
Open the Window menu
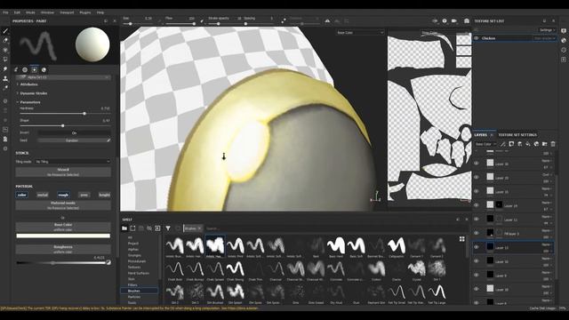click(47, 12)
